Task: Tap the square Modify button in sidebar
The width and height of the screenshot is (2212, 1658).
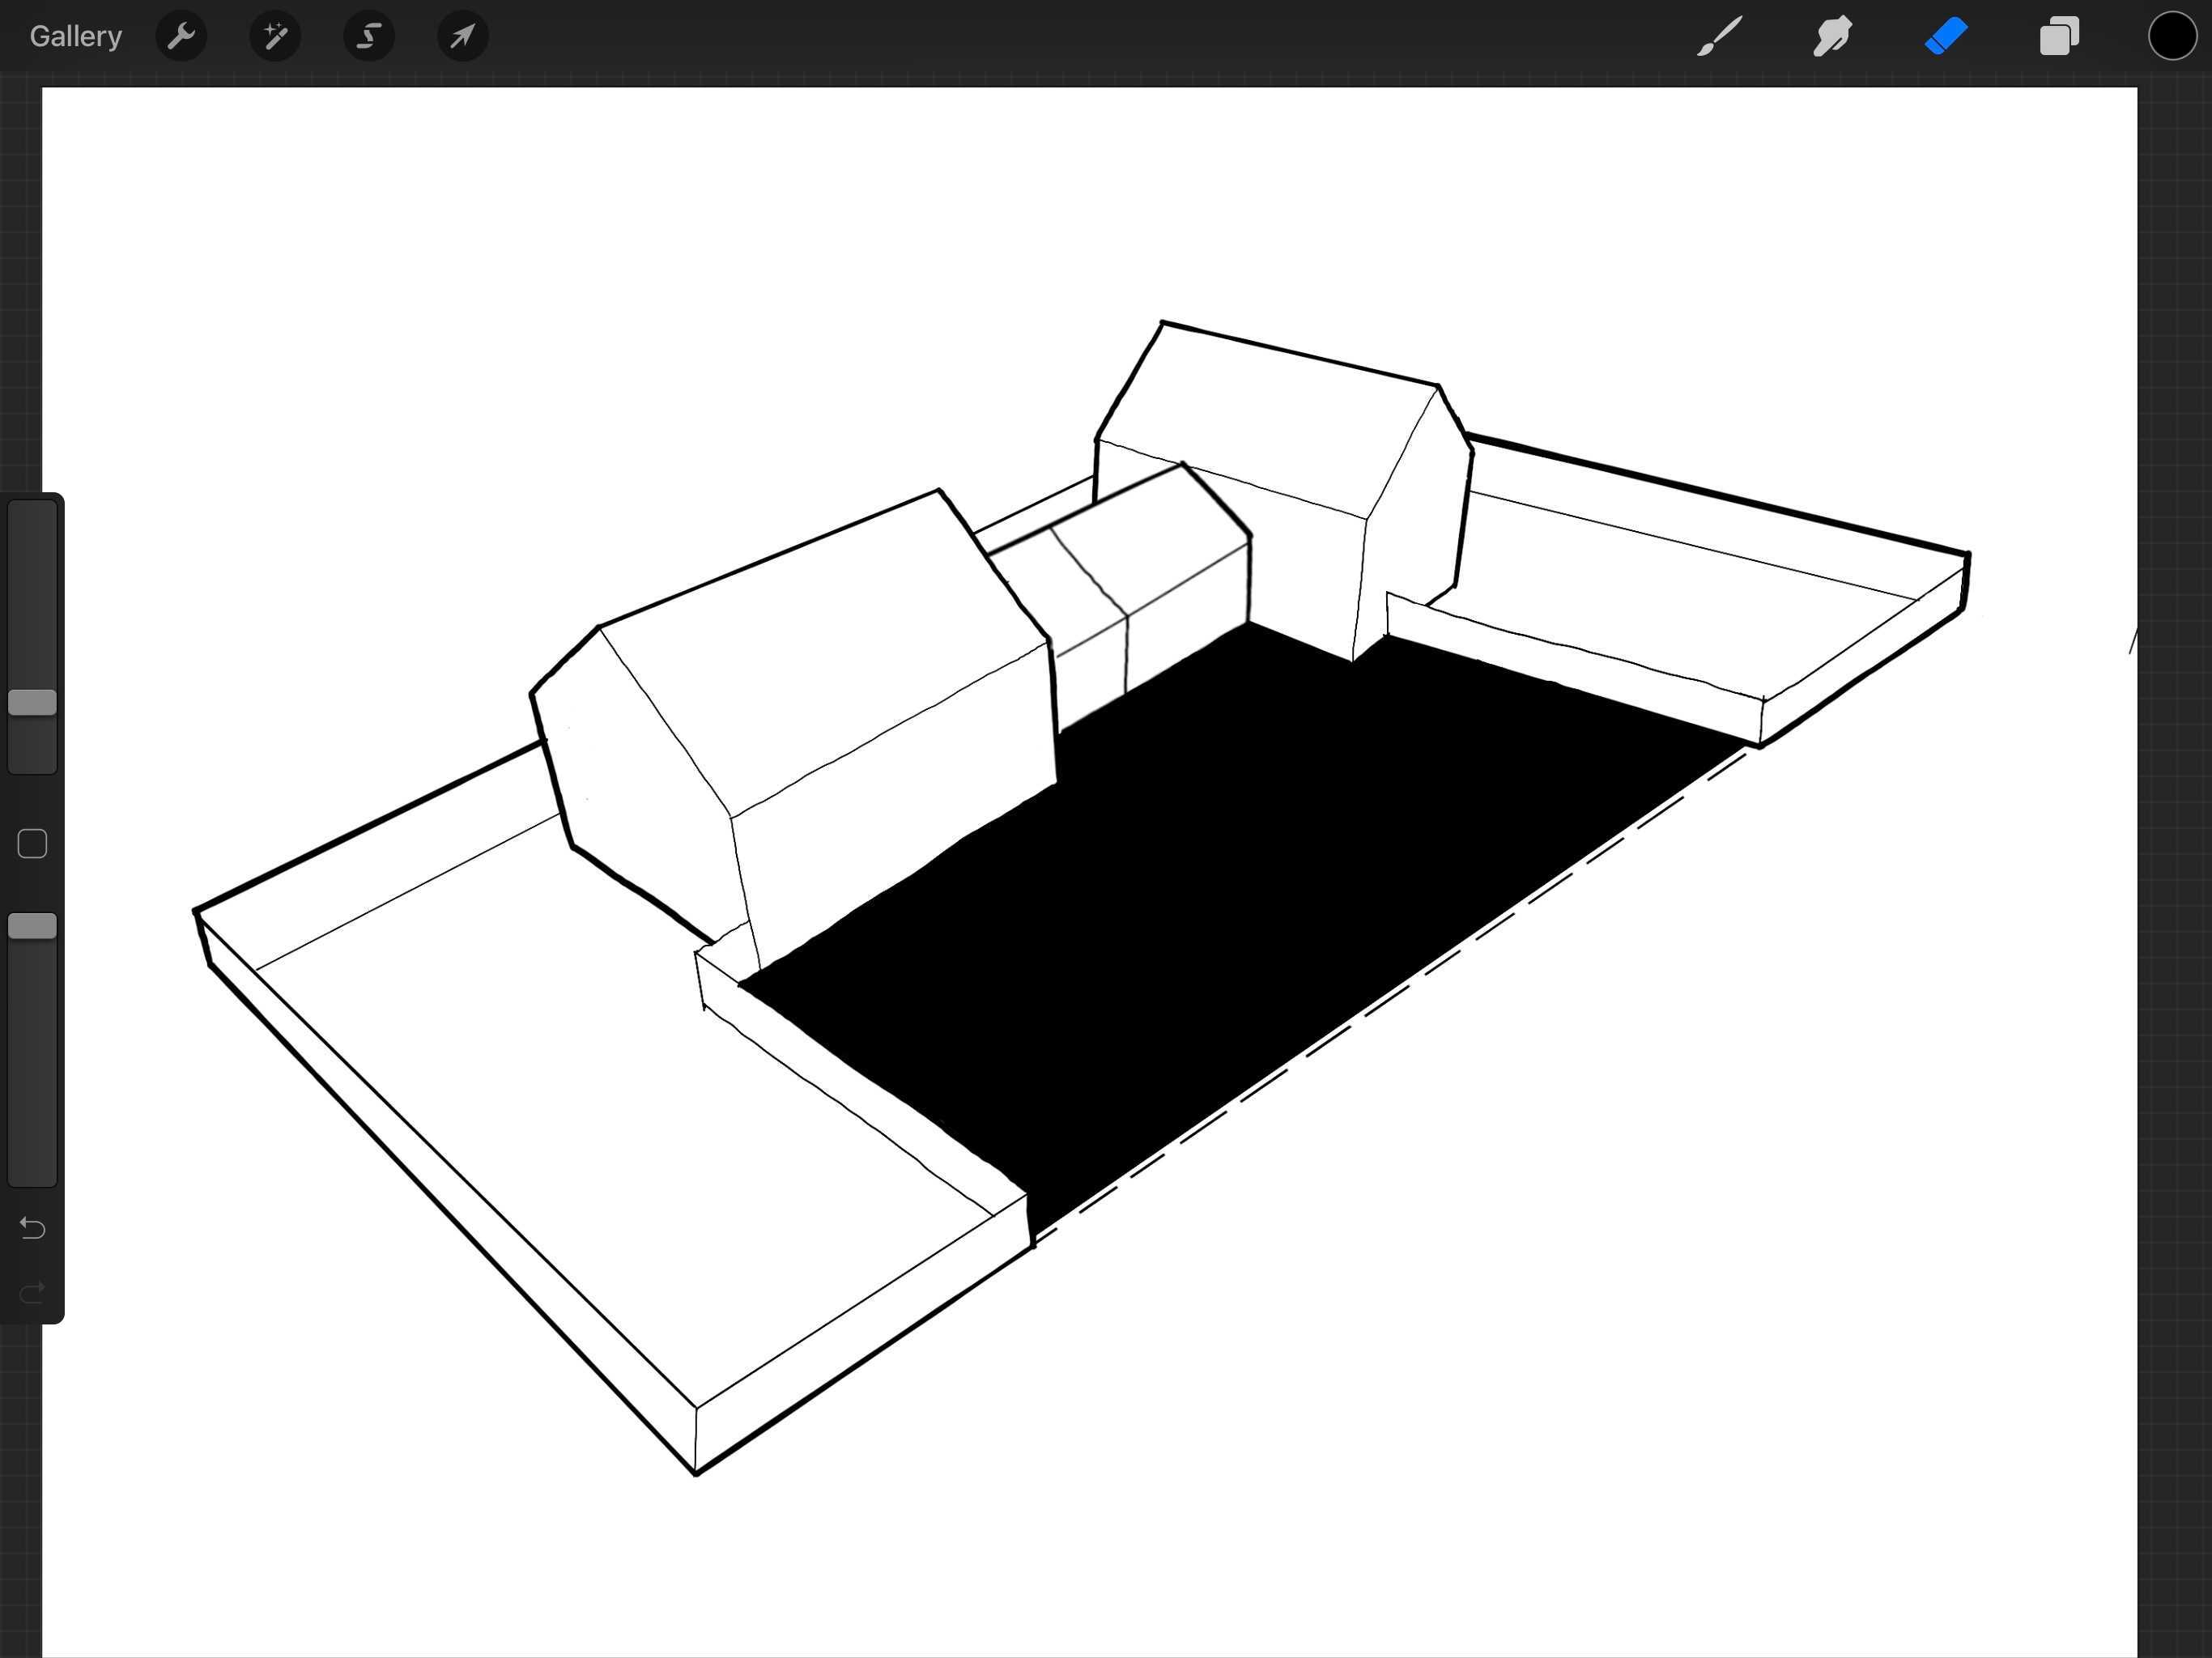Action: coord(32,844)
